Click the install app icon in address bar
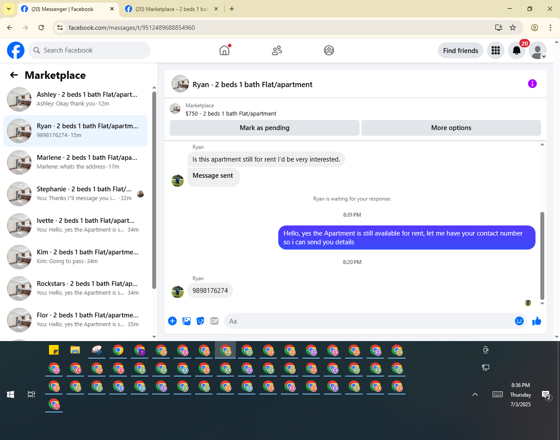The height and width of the screenshot is (440, 560). coord(498,28)
